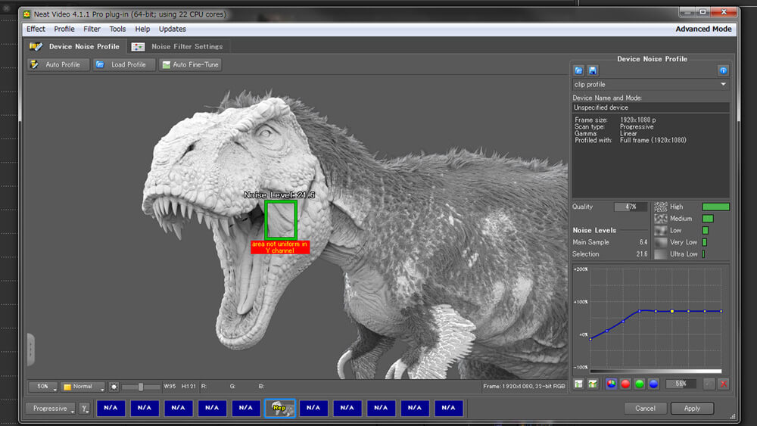Select the RGB all-channels button

click(x=611, y=384)
